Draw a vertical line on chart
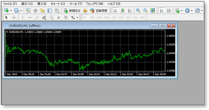 [x=23, y=17]
